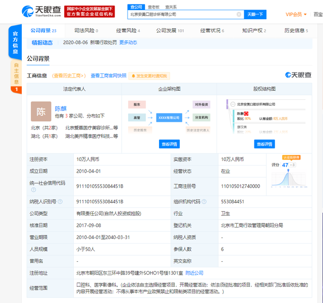The image size is (323, 303).
Task: Click the 北京爱慕医疗美容诊所 company entry
Action: click(91, 128)
